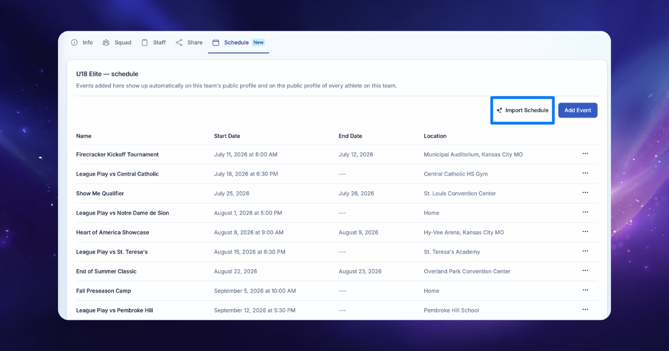Click end date August 9, 2026
This screenshot has width=669, height=351.
click(x=358, y=232)
